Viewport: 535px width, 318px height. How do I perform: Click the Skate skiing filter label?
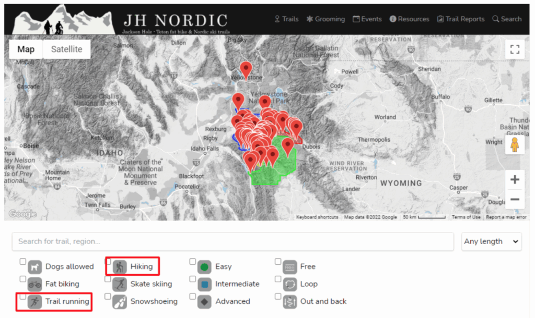click(x=151, y=284)
